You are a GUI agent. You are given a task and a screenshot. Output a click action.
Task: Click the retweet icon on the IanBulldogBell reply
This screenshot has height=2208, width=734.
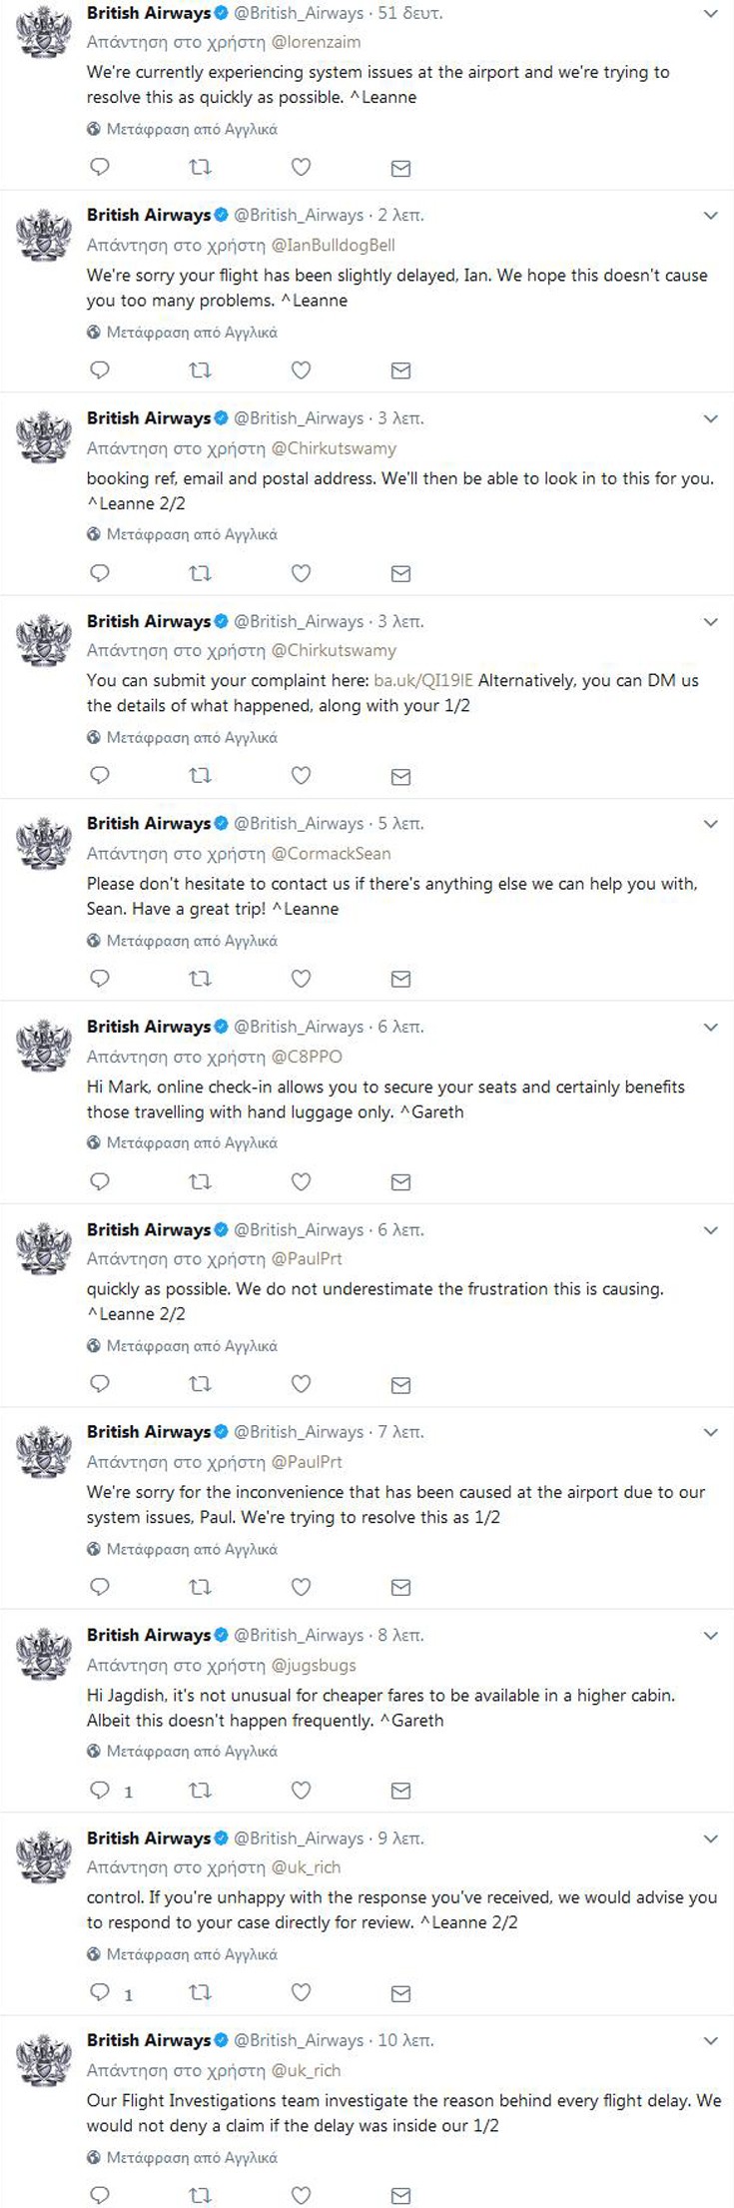pos(200,369)
